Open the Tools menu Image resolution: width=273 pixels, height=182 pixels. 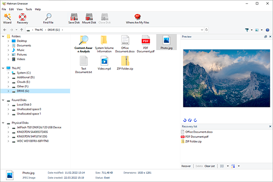29,9
